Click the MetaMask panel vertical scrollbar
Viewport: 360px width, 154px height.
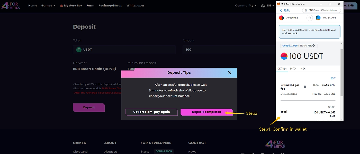(x=342, y=72)
